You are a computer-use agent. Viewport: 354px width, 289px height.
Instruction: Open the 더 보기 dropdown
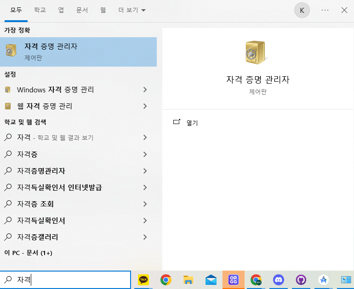[x=132, y=10]
